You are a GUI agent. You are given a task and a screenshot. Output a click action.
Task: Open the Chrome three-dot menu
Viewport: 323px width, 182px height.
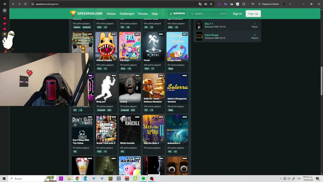pyautogui.click(x=290, y=4)
